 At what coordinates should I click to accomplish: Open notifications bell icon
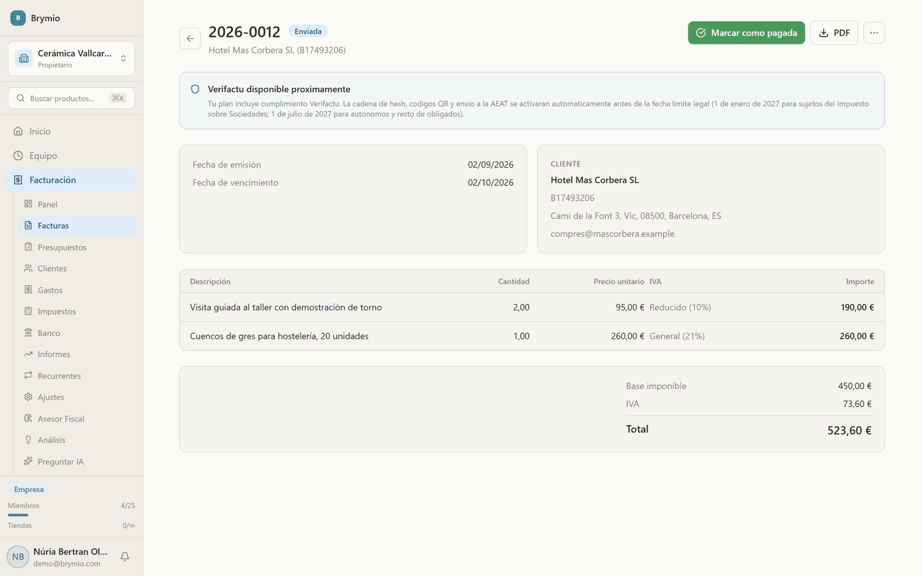click(124, 556)
